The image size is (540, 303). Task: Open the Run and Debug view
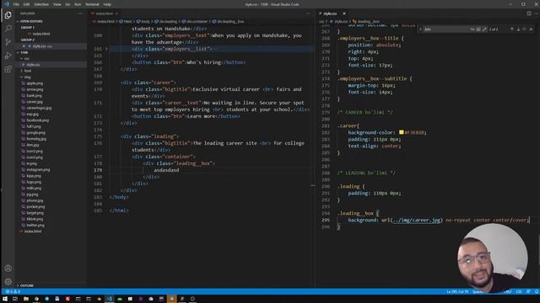point(8,56)
